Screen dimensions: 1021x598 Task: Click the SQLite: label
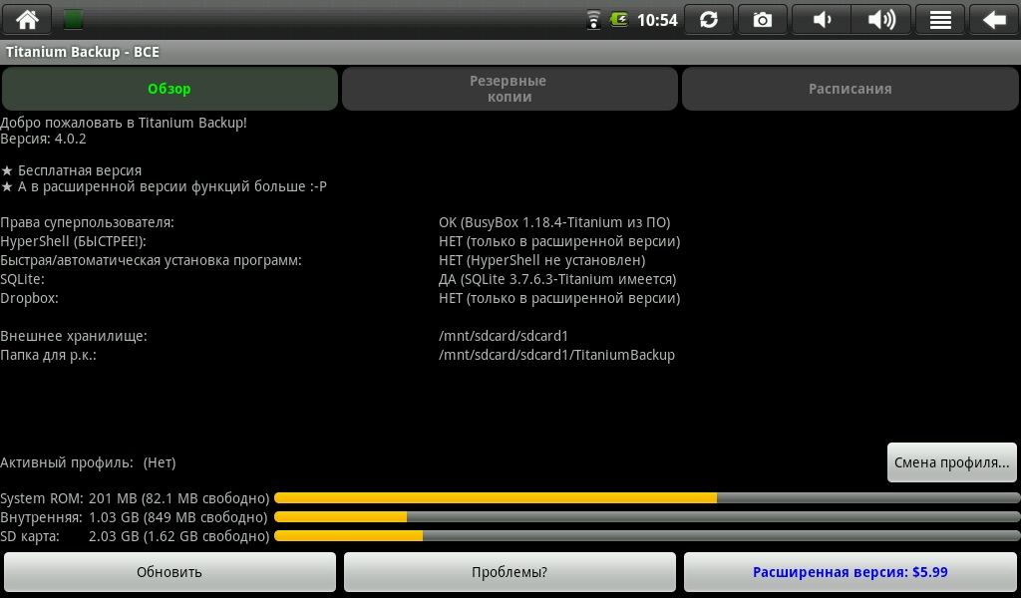pyautogui.click(x=22, y=279)
